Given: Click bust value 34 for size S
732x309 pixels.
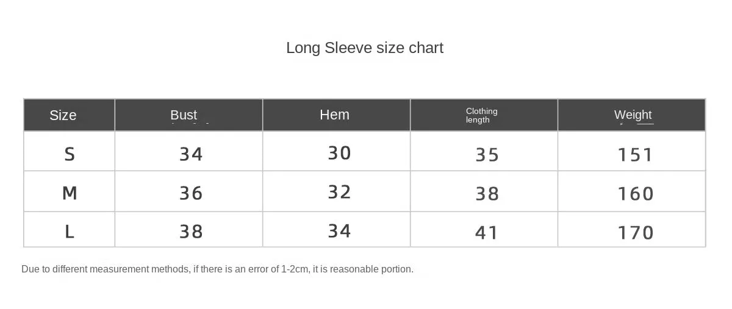Looking at the screenshot, I should [191, 154].
